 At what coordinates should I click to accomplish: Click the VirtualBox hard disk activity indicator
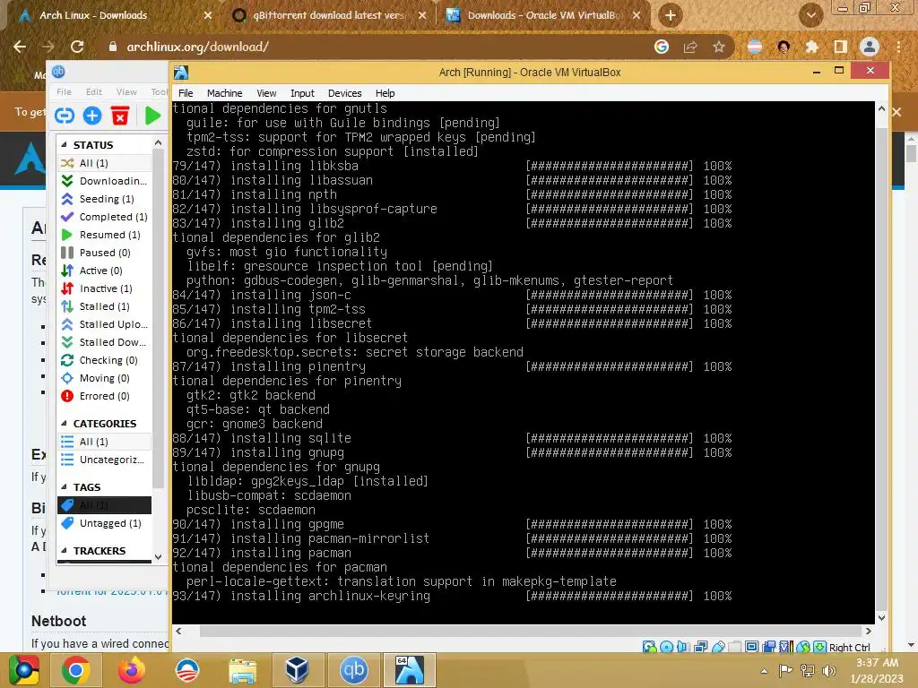tap(649, 647)
